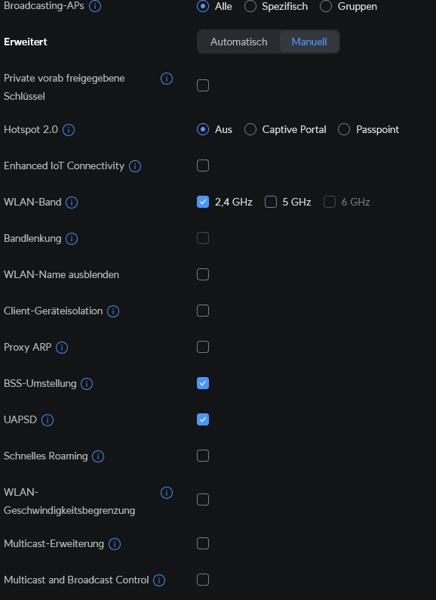Enable Private vorab freigegebene Schlüssel checkbox
The image size is (436, 600).
[x=203, y=85]
